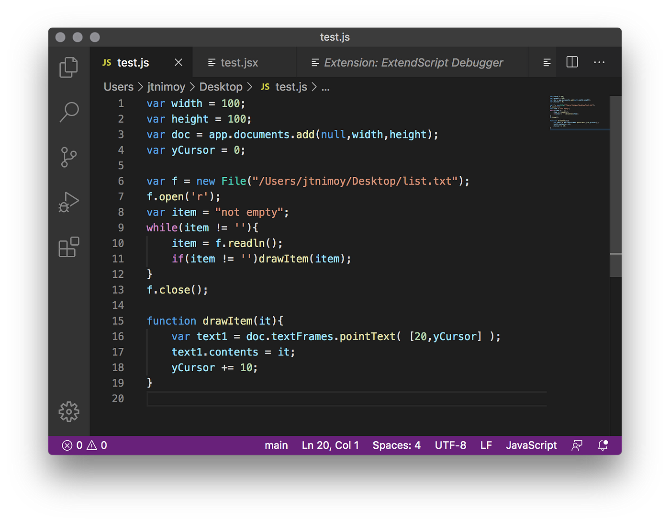Click the main branch indicator
Image resolution: width=670 pixels, height=524 pixels.
[277, 445]
